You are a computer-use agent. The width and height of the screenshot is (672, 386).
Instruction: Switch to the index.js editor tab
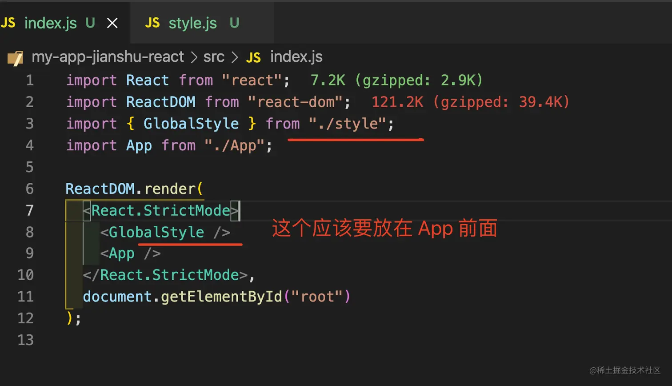click(x=64, y=23)
